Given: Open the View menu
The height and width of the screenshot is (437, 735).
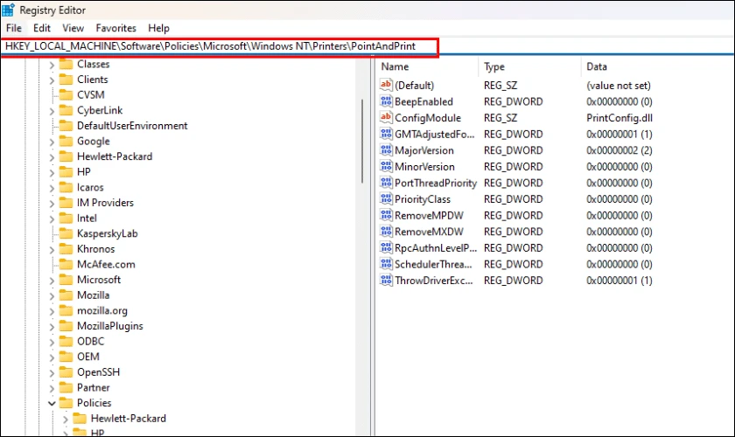Looking at the screenshot, I should [x=73, y=28].
